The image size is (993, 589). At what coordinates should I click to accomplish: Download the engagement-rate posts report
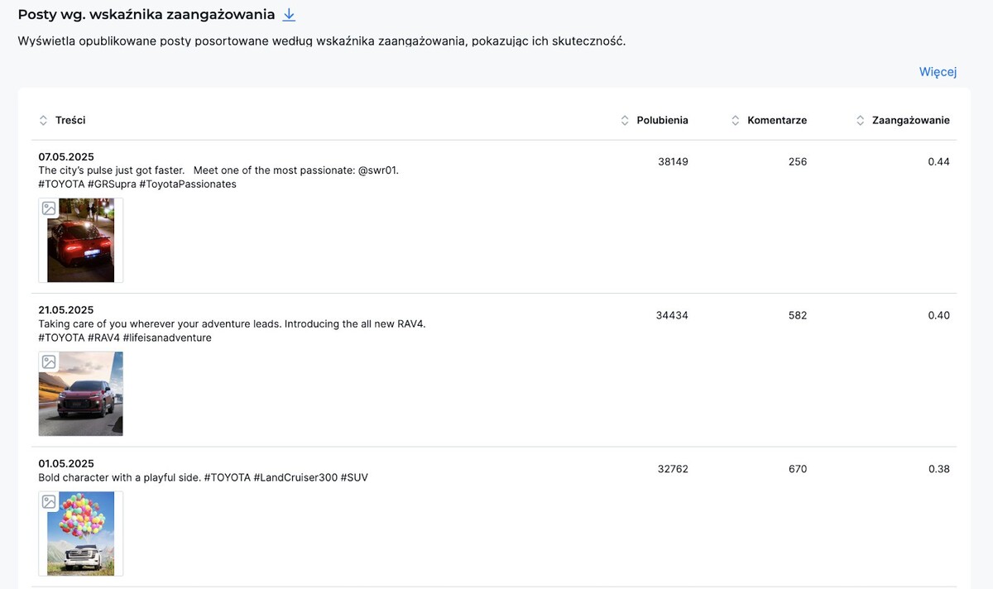click(x=289, y=15)
